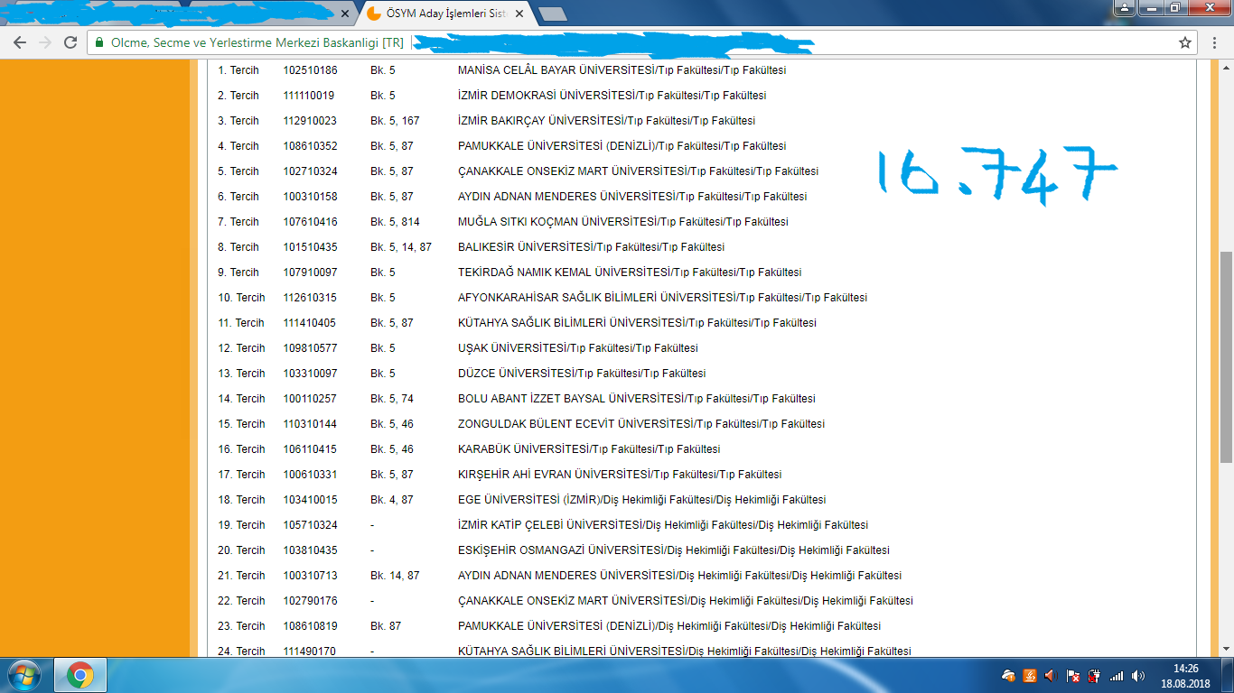
Task: Open the Windows Start menu
Action: (x=23, y=675)
